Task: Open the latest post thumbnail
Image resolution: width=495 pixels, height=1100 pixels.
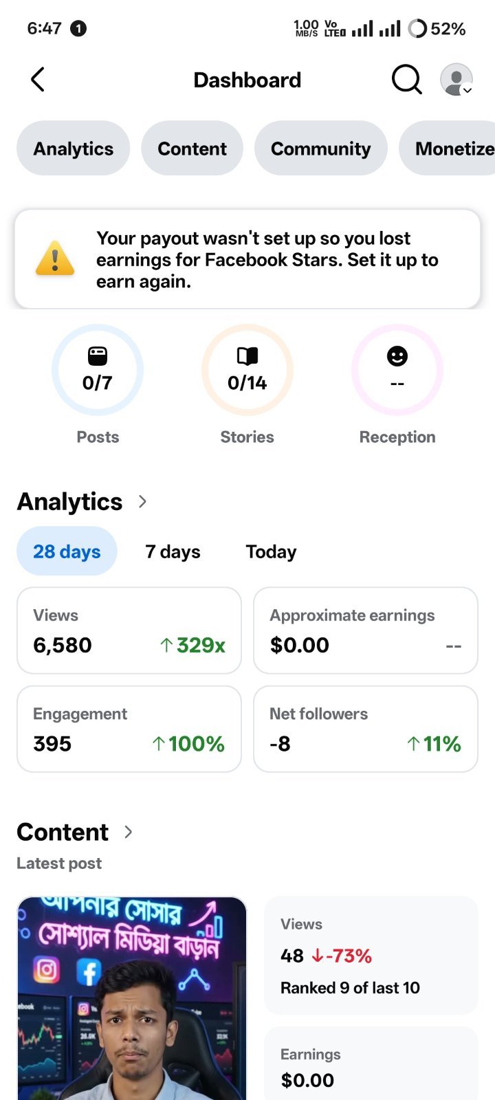Action: tap(132, 998)
